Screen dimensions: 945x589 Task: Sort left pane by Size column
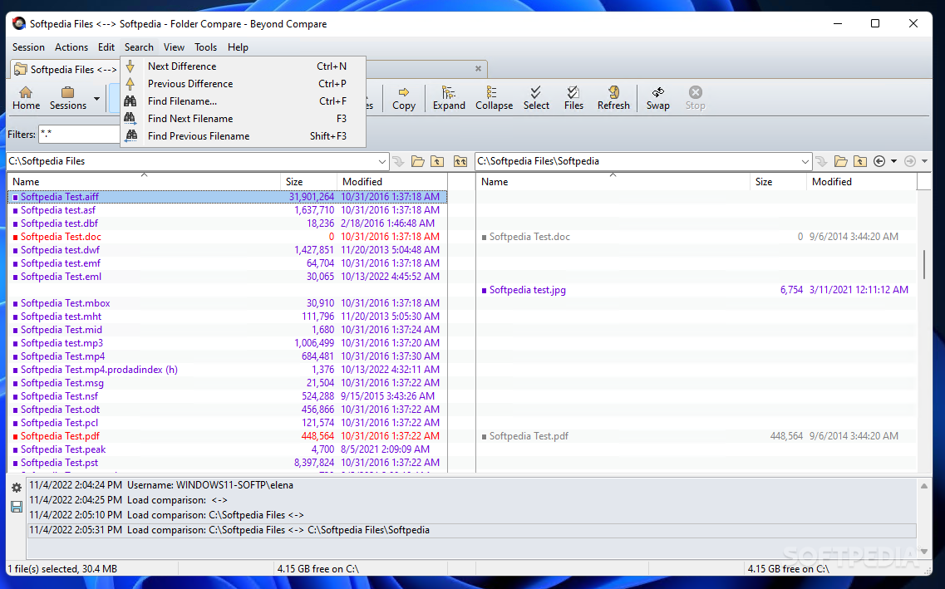tap(308, 181)
